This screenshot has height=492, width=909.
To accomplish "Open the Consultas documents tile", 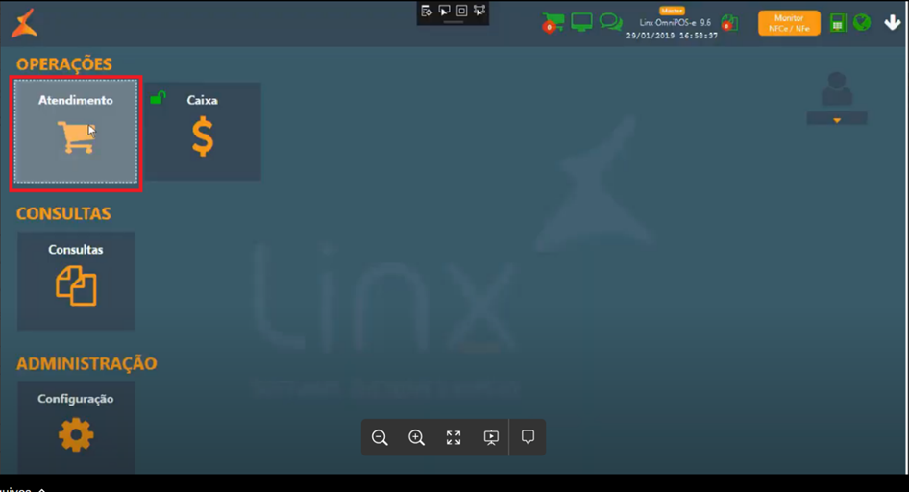I will [x=76, y=281].
